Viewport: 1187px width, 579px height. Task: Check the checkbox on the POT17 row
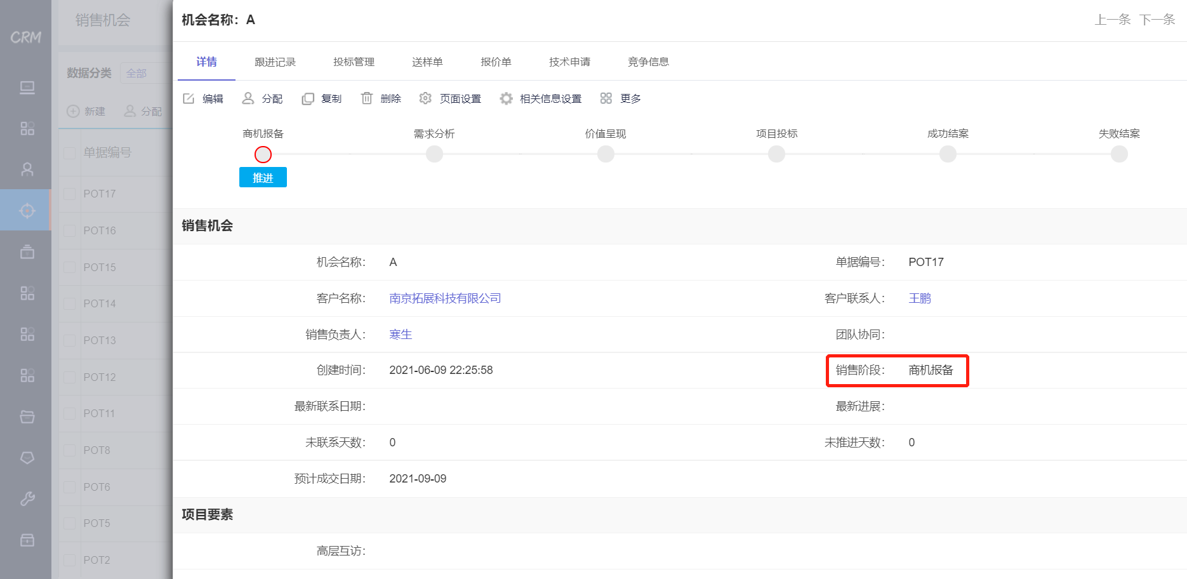pyautogui.click(x=70, y=194)
